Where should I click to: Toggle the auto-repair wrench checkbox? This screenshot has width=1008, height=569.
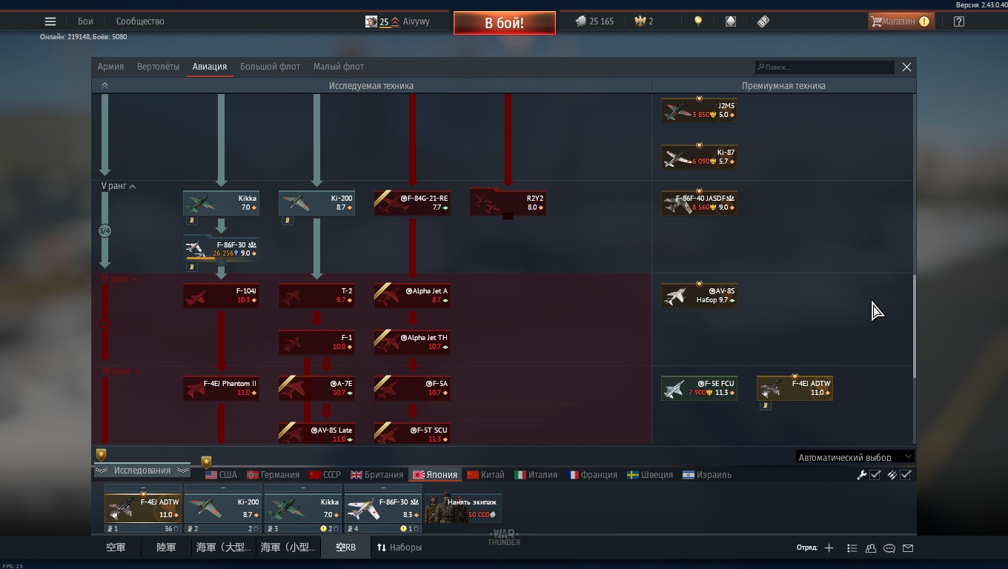875,475
